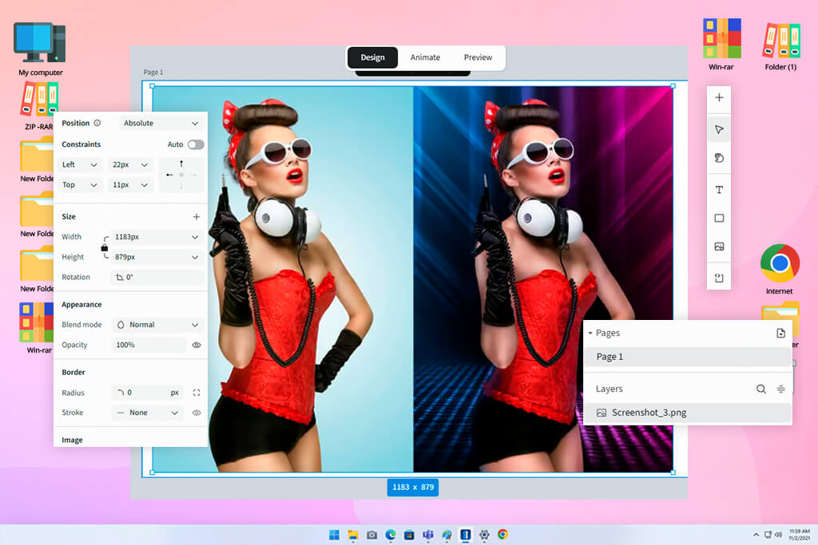
Task: Open the Left constraint dropdown
Action: click(80, 164)
